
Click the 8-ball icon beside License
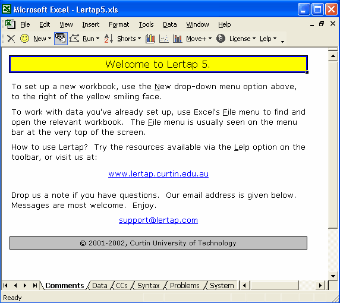(221, 39)
